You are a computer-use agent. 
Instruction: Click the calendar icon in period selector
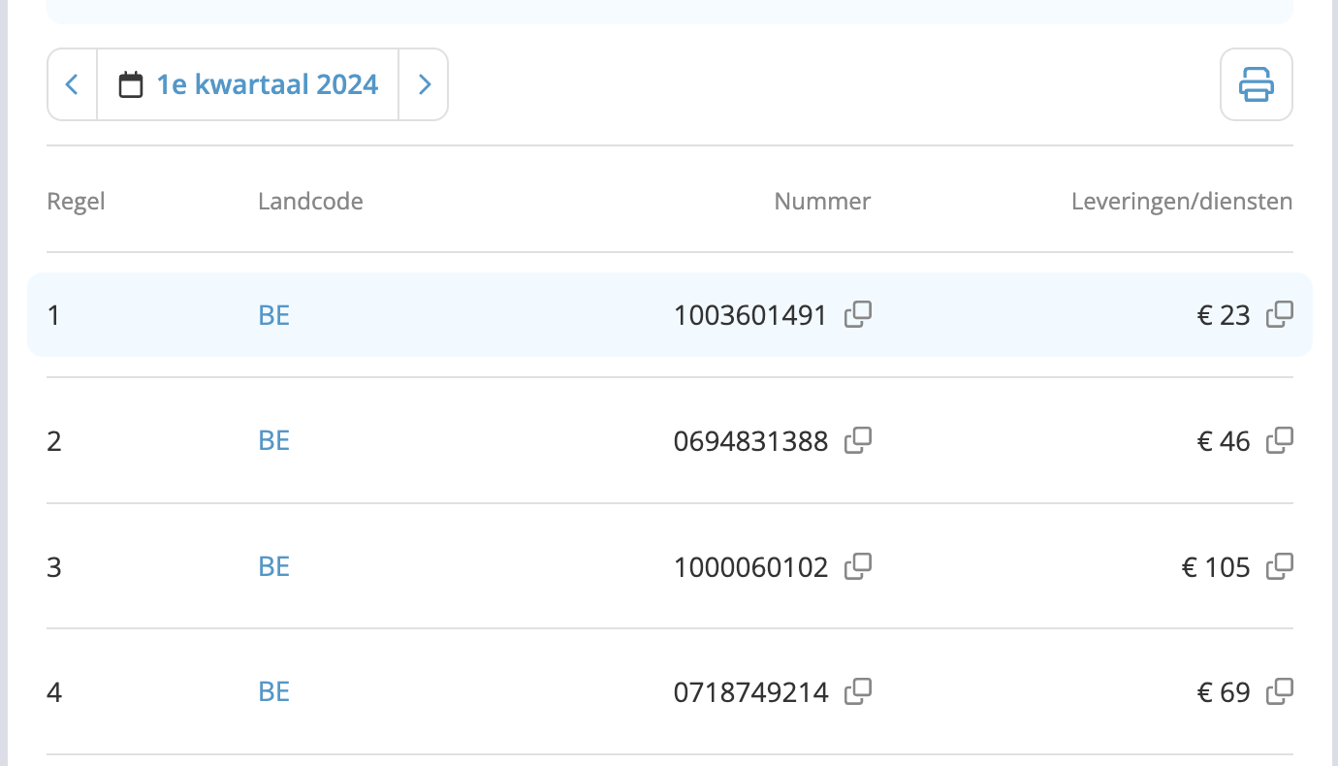(x=131, y=85)
